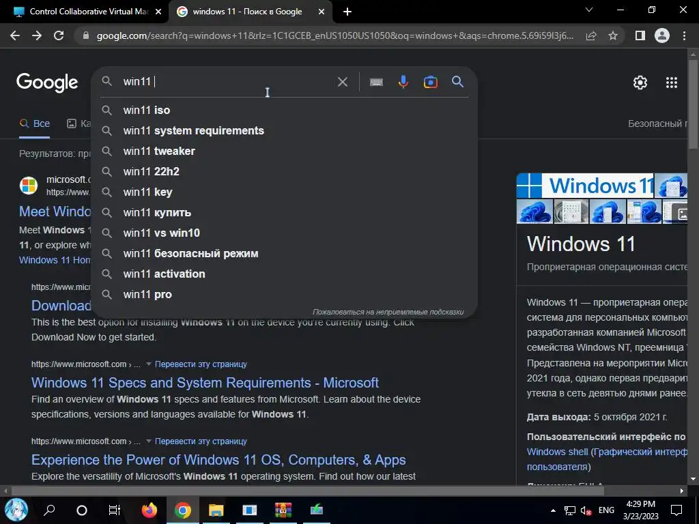Clear the search box with the X icon
Image resolution: width=699 pixels, height=524 pixels.
pyautogui.click(x=343, y=82)
